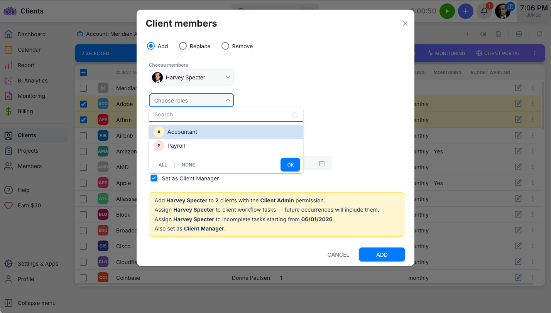Pick the Payroll role
This screenshot has width=551, height=313.
tap(226, 146)
